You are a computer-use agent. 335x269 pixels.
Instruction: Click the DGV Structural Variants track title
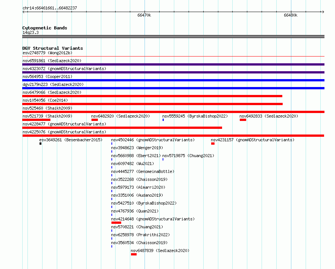tap(53, 48)
